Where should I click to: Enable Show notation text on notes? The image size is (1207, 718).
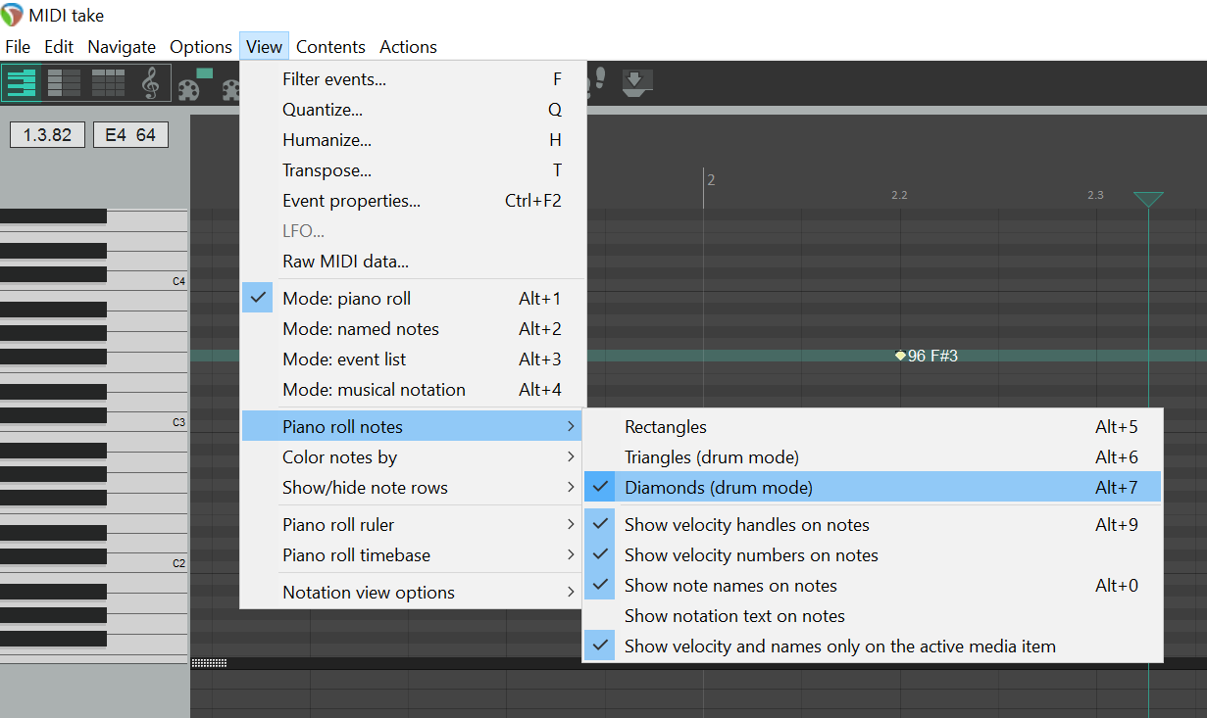[734, 616]
